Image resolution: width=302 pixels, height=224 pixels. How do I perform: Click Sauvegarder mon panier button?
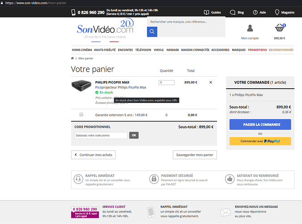point(195,155)
